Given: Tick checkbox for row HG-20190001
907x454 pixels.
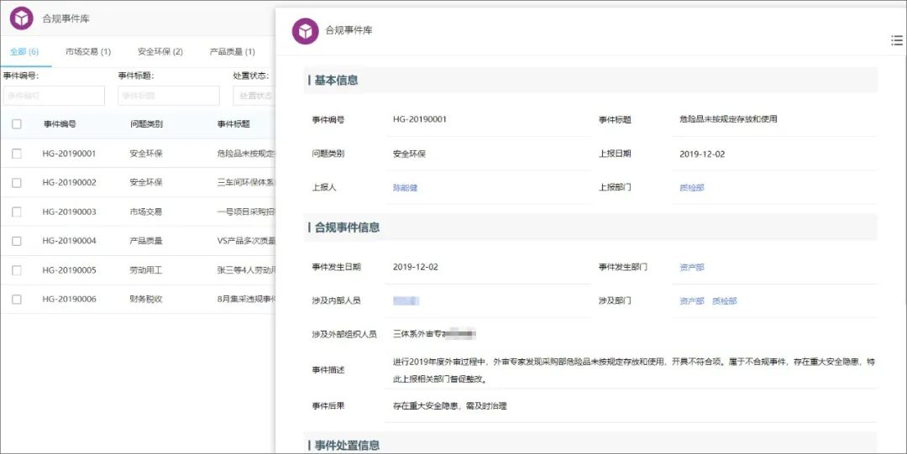Looking at the screenshot, I should 17,154.
